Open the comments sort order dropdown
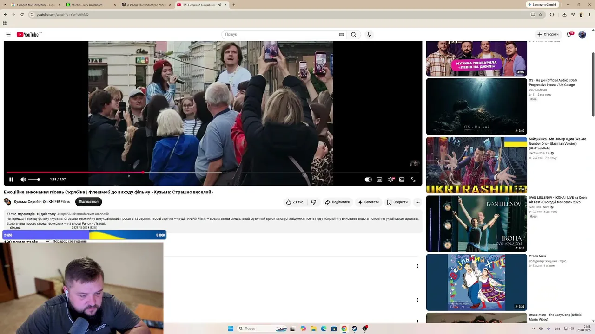 coord(66,241)
